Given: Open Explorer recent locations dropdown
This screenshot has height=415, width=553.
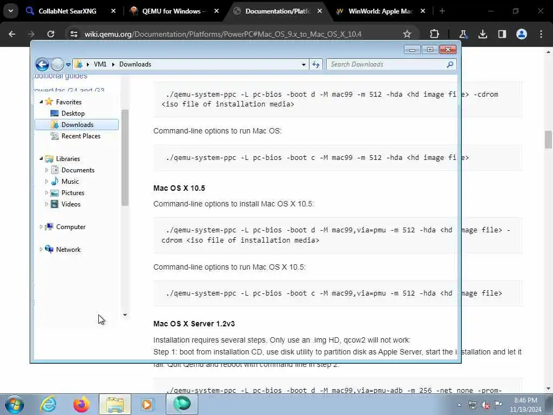Looking at the screenshot, I should point(68,65).
